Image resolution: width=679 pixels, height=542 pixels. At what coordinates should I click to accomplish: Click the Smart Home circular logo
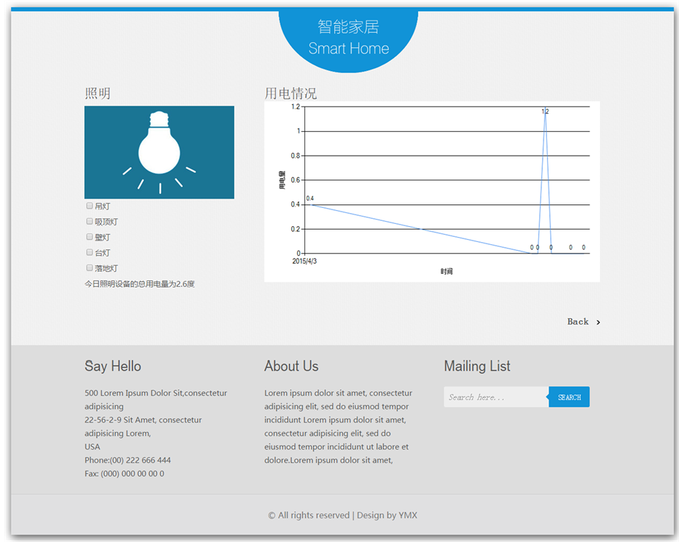[x=349, y=38]
